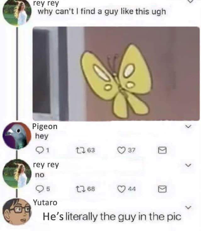Open dropdown chevron on Pigeon's tweet
Screen dimensions: 201x231
[x=188, y=127]
